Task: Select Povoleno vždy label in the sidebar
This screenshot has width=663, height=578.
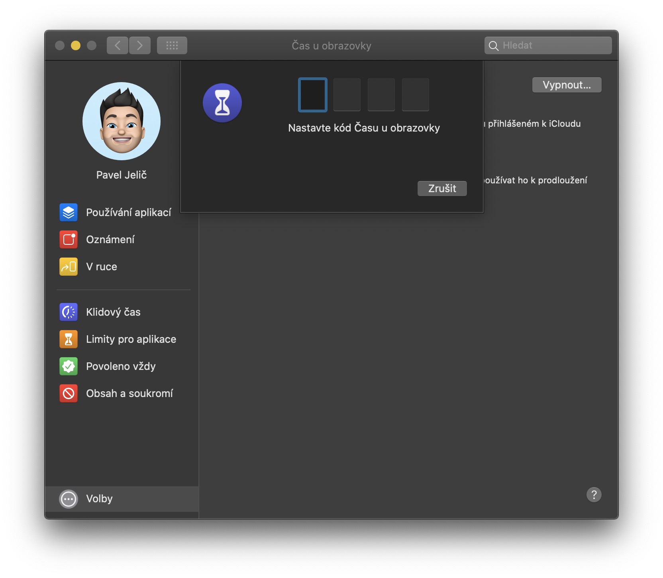Action: [121, 366]
